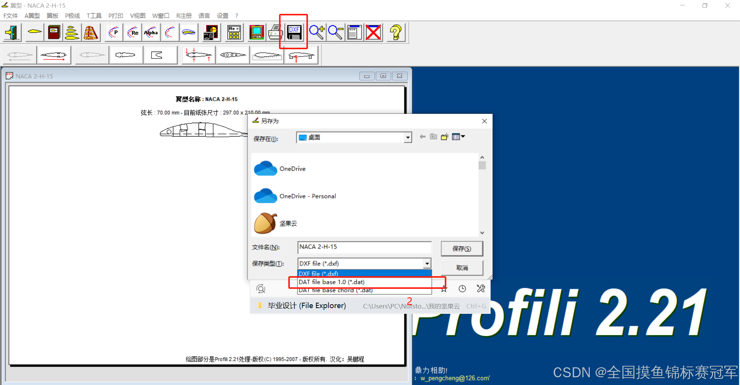
Task: Click the airfoil with ruler icon
Action: (267, 55)
